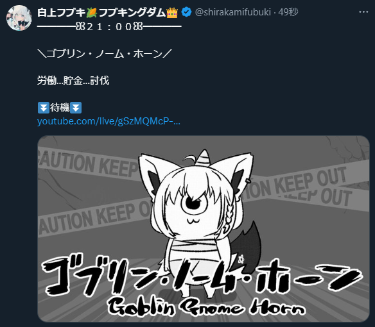The width and height of the screenshot is (375, 327).
Task: Click the crown emoji in display name
Action: point(172,12)
